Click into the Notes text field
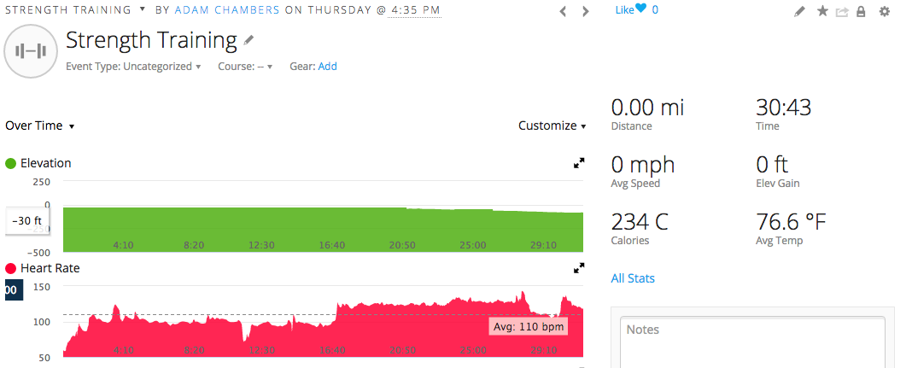 (x=752, y=342)
